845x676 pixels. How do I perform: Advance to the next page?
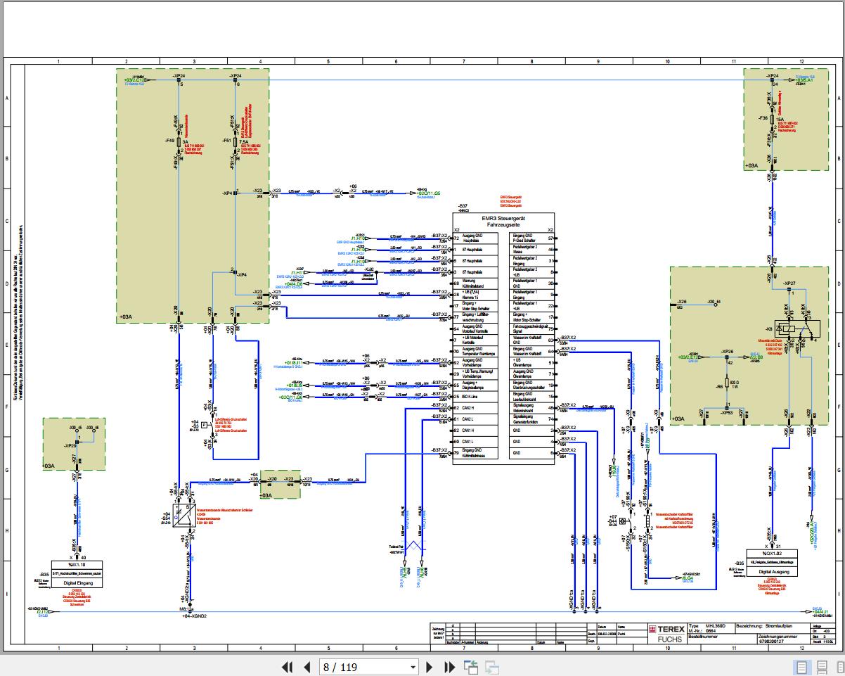tap(431, 667)
